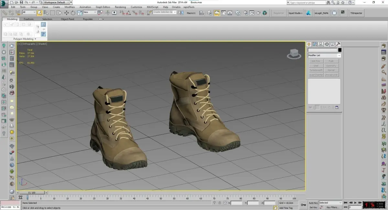The height and width of the screenshot is (210, 388).
Task: Activate the Select and Rotate tool
Action: 73,13
